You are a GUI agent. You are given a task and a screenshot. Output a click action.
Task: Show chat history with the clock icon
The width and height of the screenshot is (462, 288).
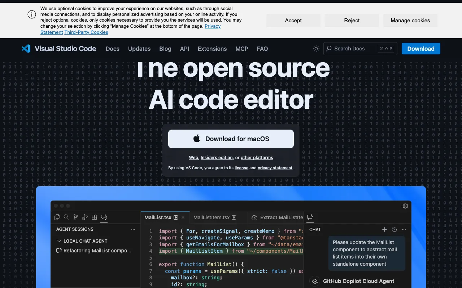(x=394, y=230)
